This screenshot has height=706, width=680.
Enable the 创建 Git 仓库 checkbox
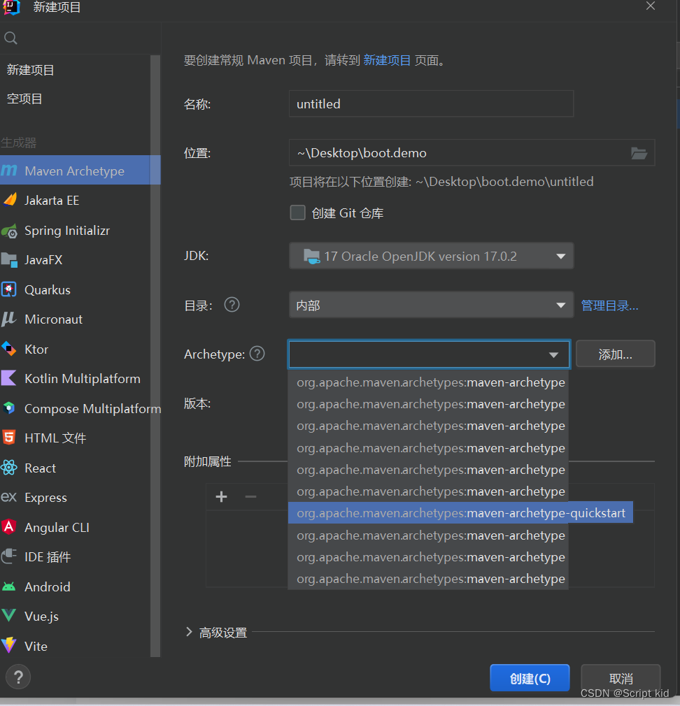click(x=298, y=213)
